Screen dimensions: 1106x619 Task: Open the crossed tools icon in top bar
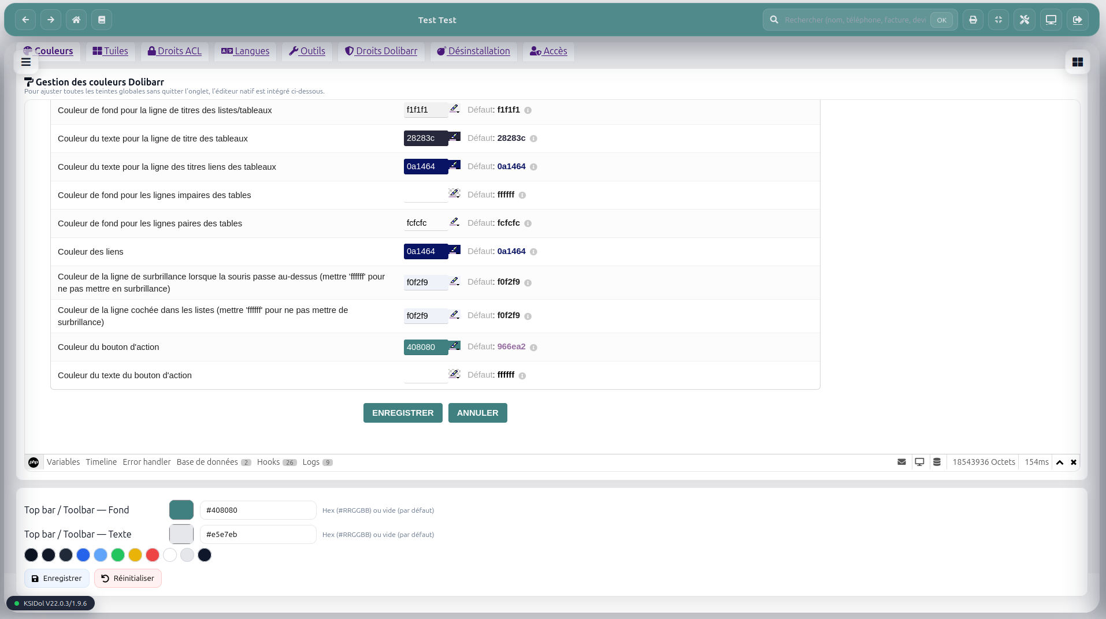pyautogui.click(x=1025, y=20)
